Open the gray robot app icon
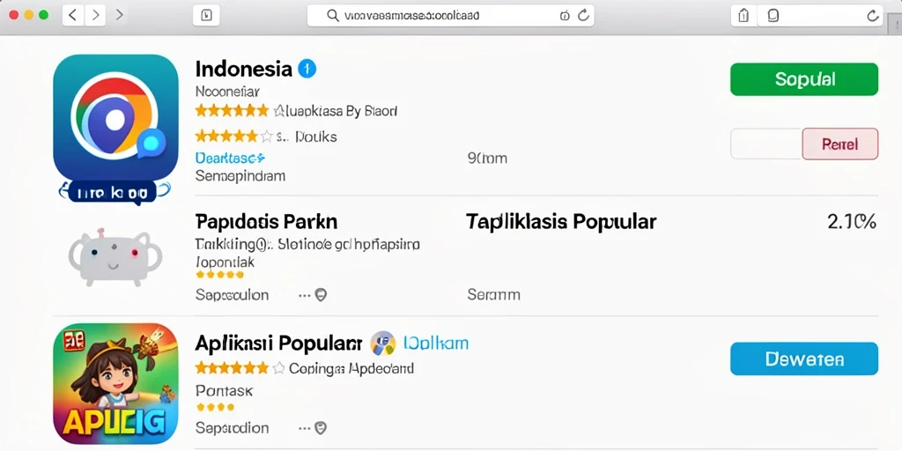Image resolution: width=902 pixels, height=451 pixels. coord(115,258)
